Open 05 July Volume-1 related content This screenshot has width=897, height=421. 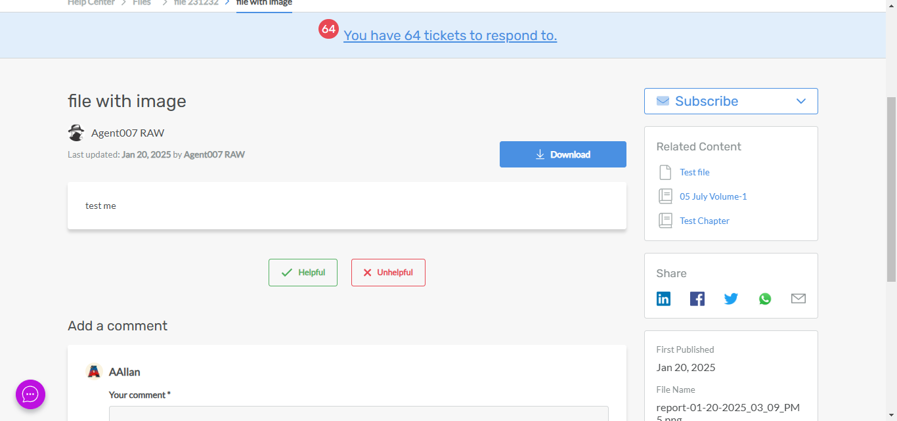click(712, 196)
